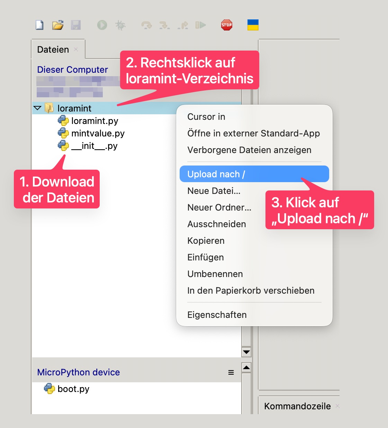The width and height of the screenshot is (388, 428).
Task: Choose 'Cursor in' from context menu
Action: (254, 117)
